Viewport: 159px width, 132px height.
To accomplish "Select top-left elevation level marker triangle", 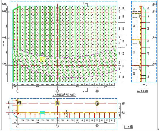I will click(6, 5).
